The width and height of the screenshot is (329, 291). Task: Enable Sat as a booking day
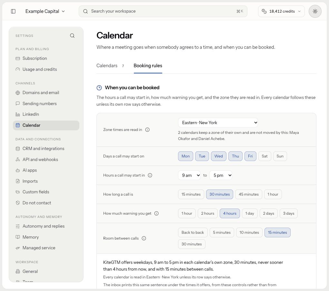pos(264,156)
